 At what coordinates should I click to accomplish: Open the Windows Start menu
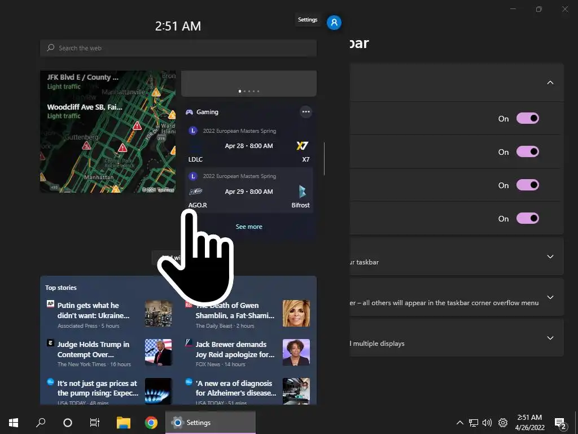pos(14,423)
